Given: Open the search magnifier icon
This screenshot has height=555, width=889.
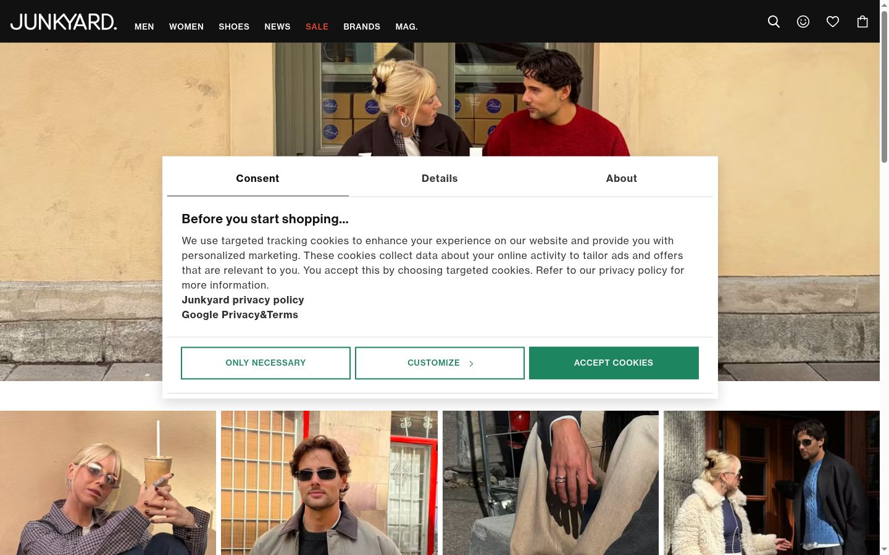Looking at the screenshot, I should click(x=774, y=22).
